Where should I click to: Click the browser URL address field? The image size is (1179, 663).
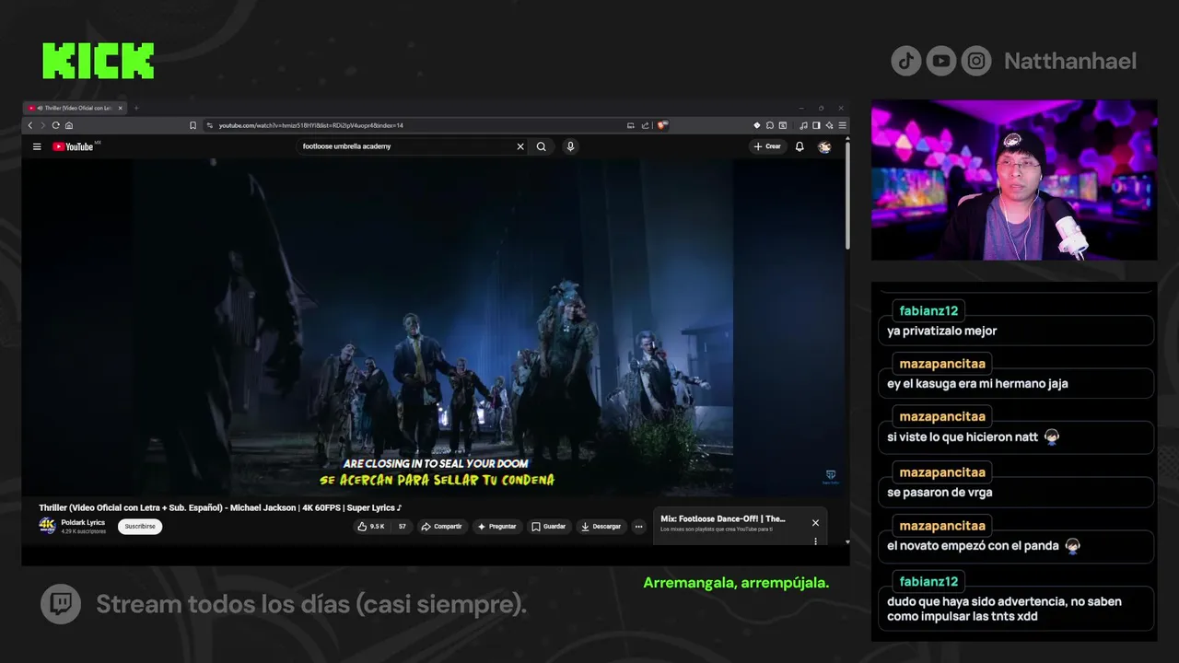[414, 125]
